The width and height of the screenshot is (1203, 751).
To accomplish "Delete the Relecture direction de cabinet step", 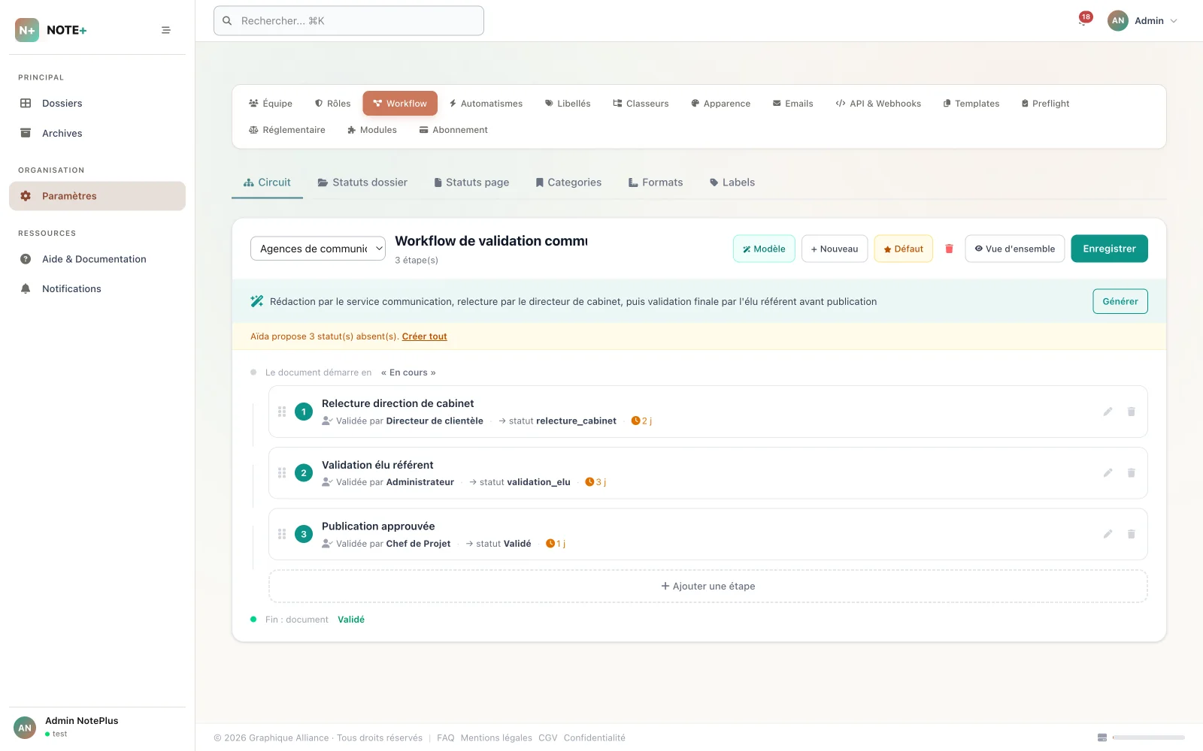I will [1131, 412].
